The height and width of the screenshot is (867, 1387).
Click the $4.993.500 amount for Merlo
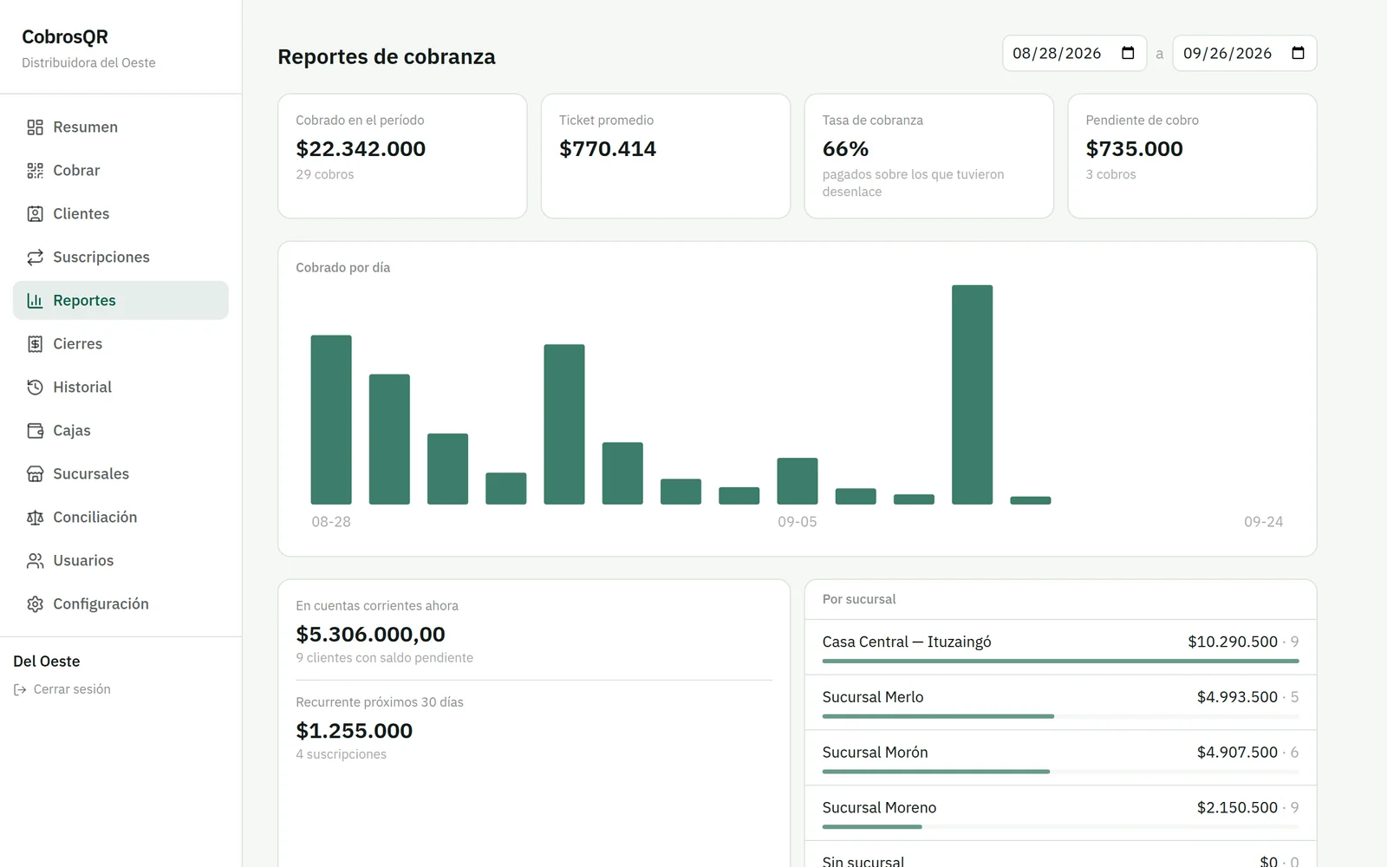click(1237, 697)
